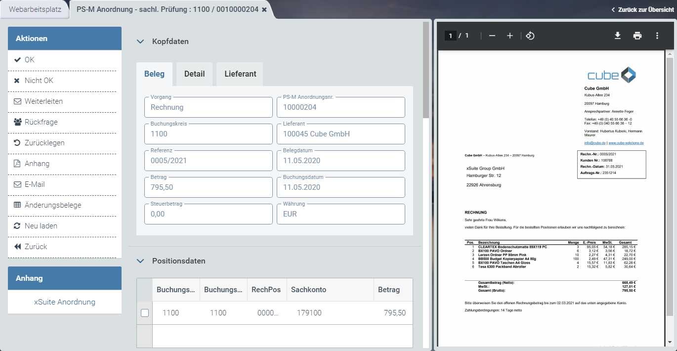677x351 pixels.
Task: Open the Rückfrage inquiry action
Action: [41, 122]
